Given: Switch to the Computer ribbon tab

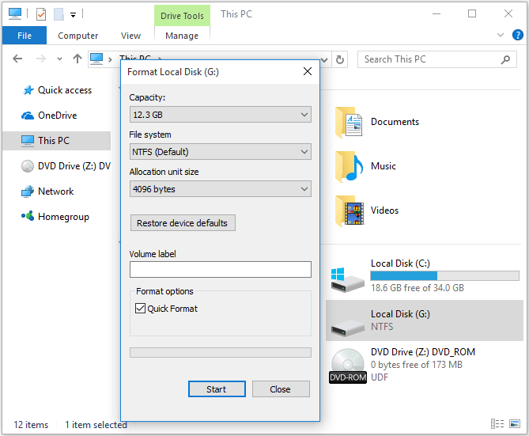Looking at the screenshot, I should click(x=78, y=36).
